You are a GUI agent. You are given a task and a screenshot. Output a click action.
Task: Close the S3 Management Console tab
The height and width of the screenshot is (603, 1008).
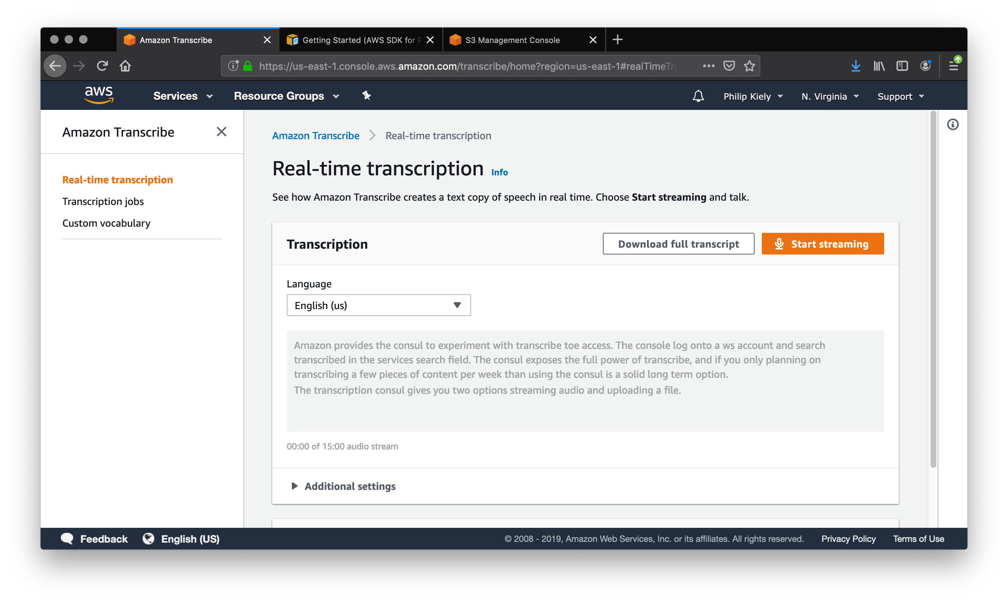592,40
